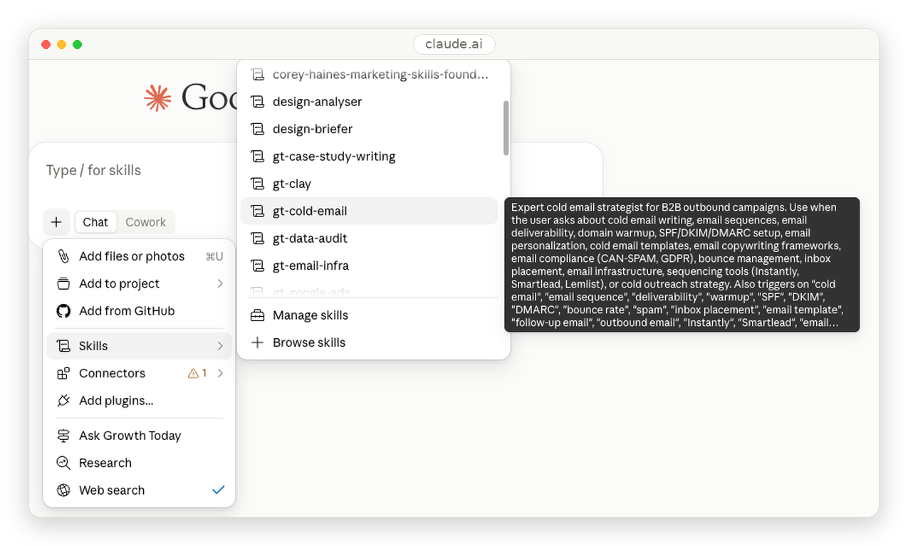
Task: Select the Research menu entry
Action: tap(139, 463)
